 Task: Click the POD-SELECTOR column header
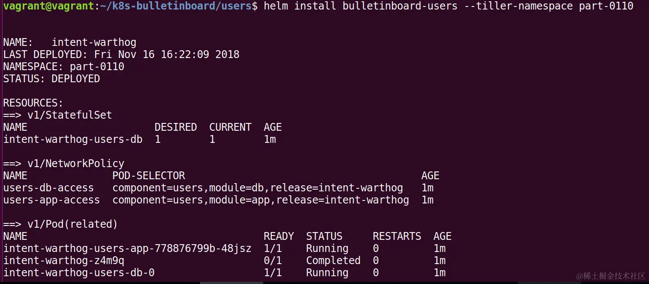point(149,176)
